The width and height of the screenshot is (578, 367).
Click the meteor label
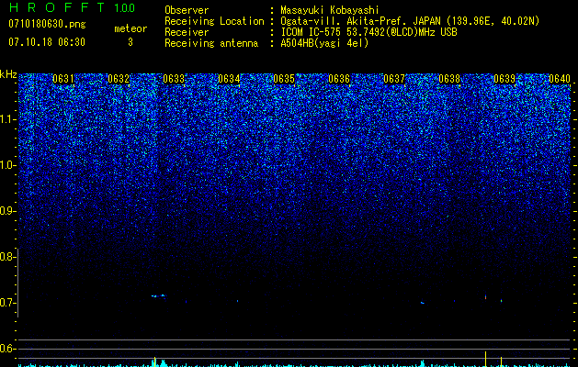[x=130, y=28]
